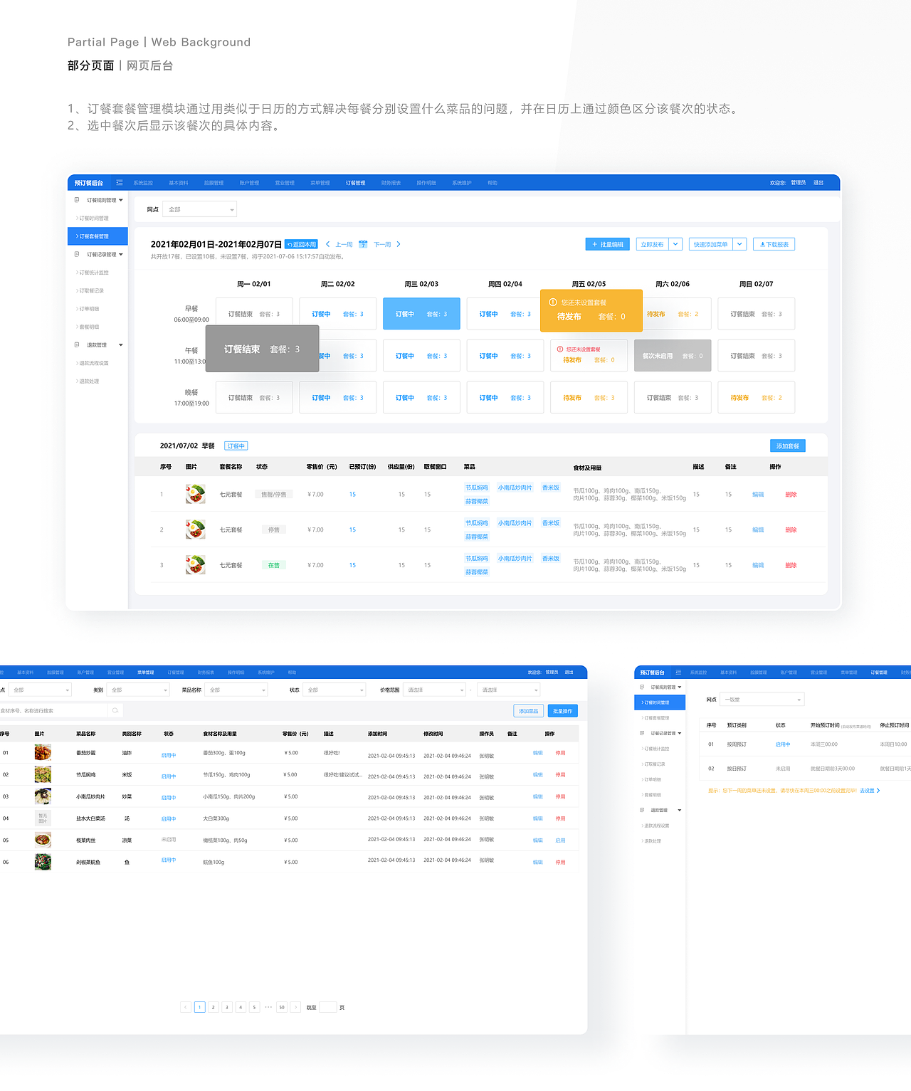
Task: Open the first 价格范围 dropdown
Action: pos(434,690)
